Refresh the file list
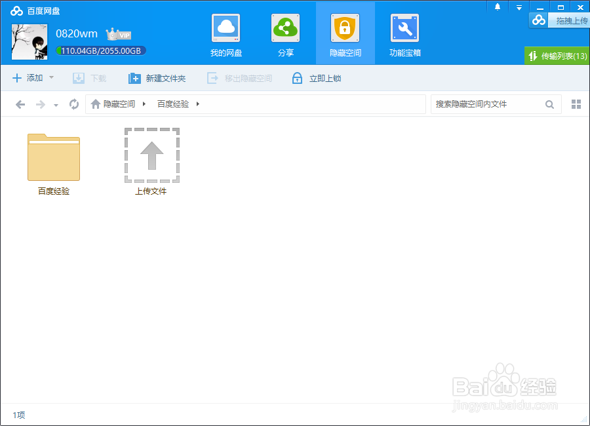590x426 pixels. coord(74,104)
